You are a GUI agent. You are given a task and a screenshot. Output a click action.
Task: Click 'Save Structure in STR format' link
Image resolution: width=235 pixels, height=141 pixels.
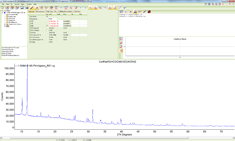[x=11, y=48]
